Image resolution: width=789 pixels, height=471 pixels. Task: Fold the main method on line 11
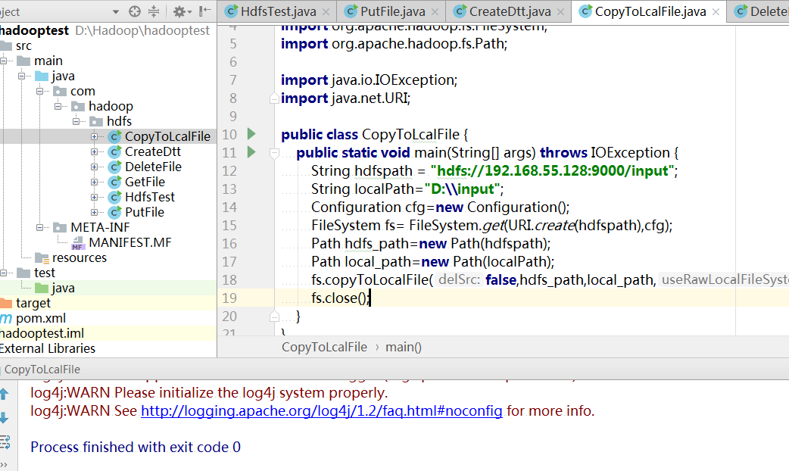click(274, 153)
